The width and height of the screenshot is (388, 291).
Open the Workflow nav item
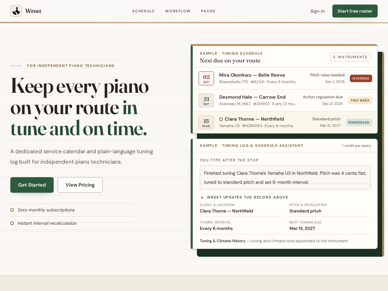tap(178, 11)
